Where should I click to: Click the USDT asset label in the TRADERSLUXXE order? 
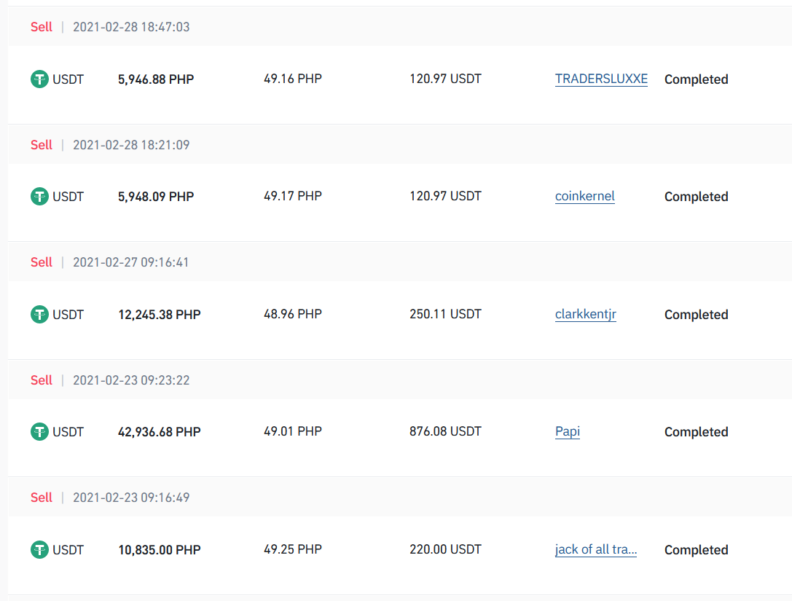click(x=68, y=79)
